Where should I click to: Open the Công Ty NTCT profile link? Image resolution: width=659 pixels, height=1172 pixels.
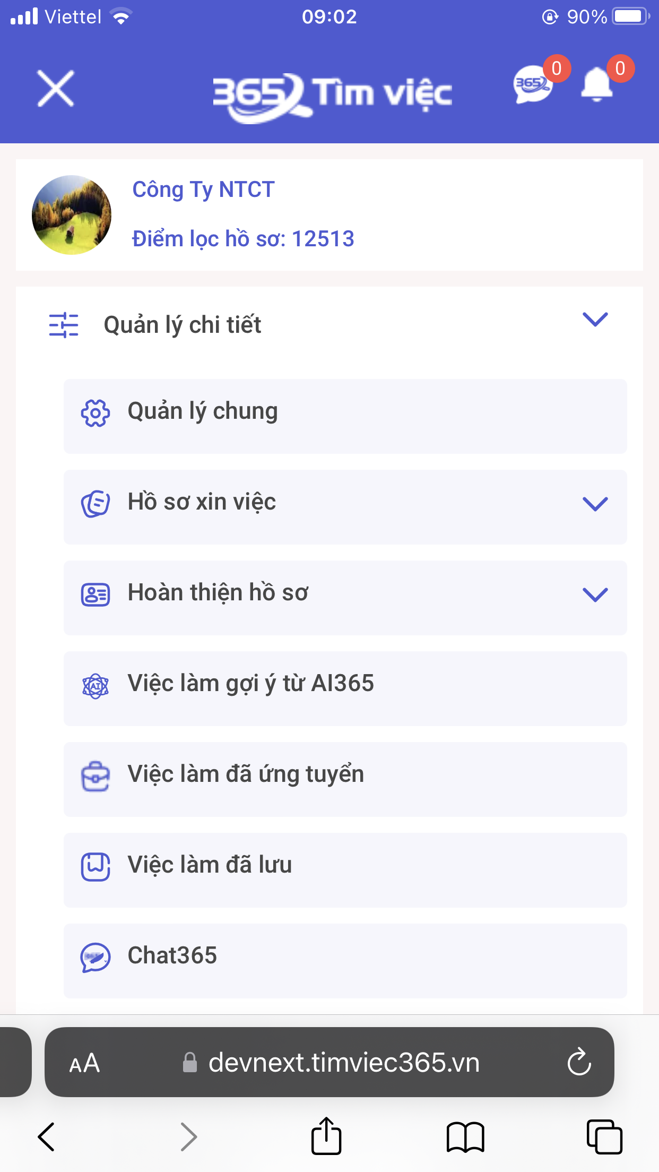click(x=203, y=189)
